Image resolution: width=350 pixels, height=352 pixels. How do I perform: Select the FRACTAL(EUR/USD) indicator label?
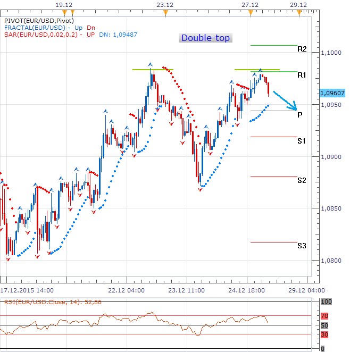[34, 28]
